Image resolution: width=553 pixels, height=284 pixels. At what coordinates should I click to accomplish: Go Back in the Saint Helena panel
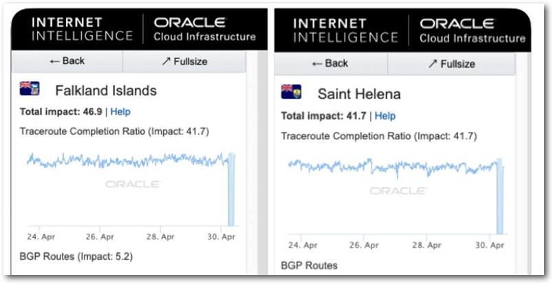(x=331, y=64)
